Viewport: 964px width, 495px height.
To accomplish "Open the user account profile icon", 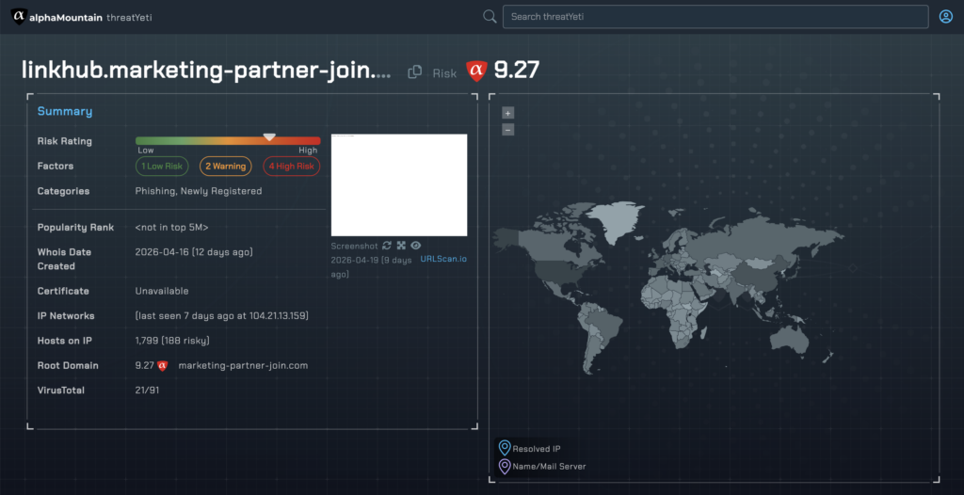I will pos(945,17).
